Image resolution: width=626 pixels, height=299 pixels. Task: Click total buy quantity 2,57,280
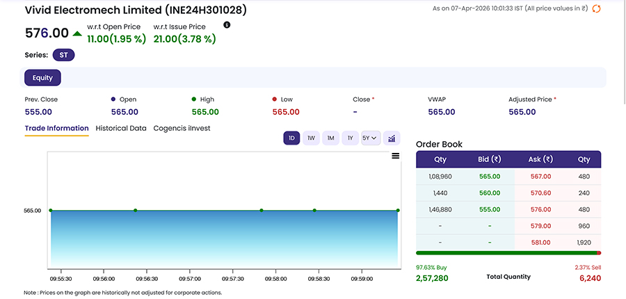pyautogui.click(x=432, y=278)
